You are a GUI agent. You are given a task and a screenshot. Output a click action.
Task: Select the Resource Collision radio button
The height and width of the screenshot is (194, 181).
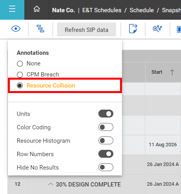pyautogui.click(x=20, y=86)
